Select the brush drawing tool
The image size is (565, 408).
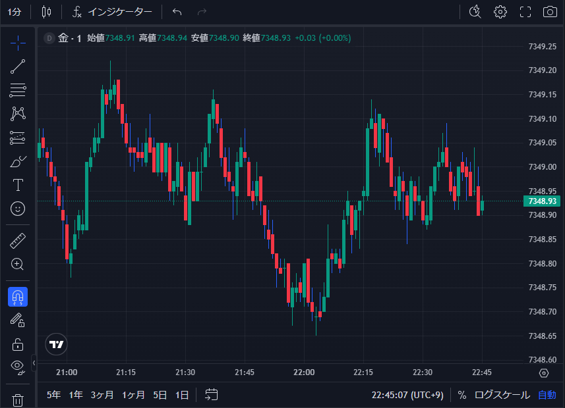coord(18,161)
